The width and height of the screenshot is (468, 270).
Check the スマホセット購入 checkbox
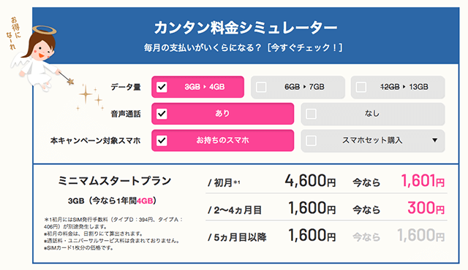(311, 141)
